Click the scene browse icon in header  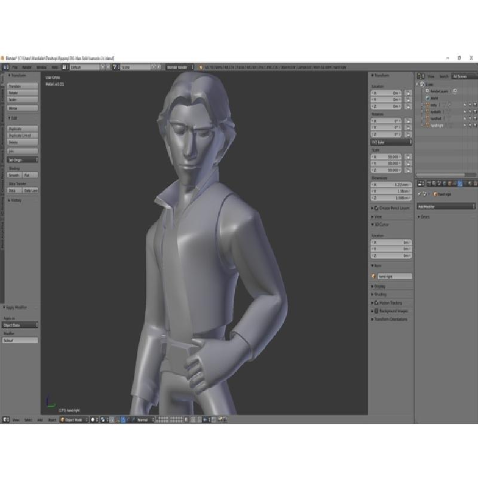point(115,67)
